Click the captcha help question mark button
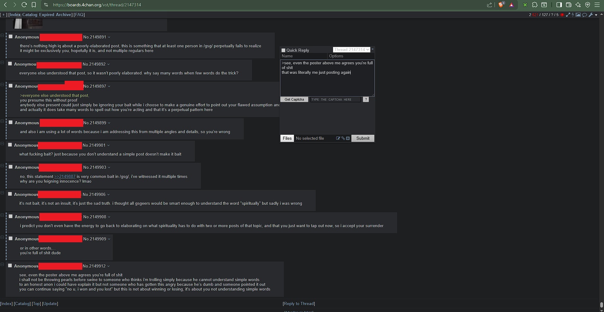This screenshot has height=312, width=604. [x=366, y=99]
